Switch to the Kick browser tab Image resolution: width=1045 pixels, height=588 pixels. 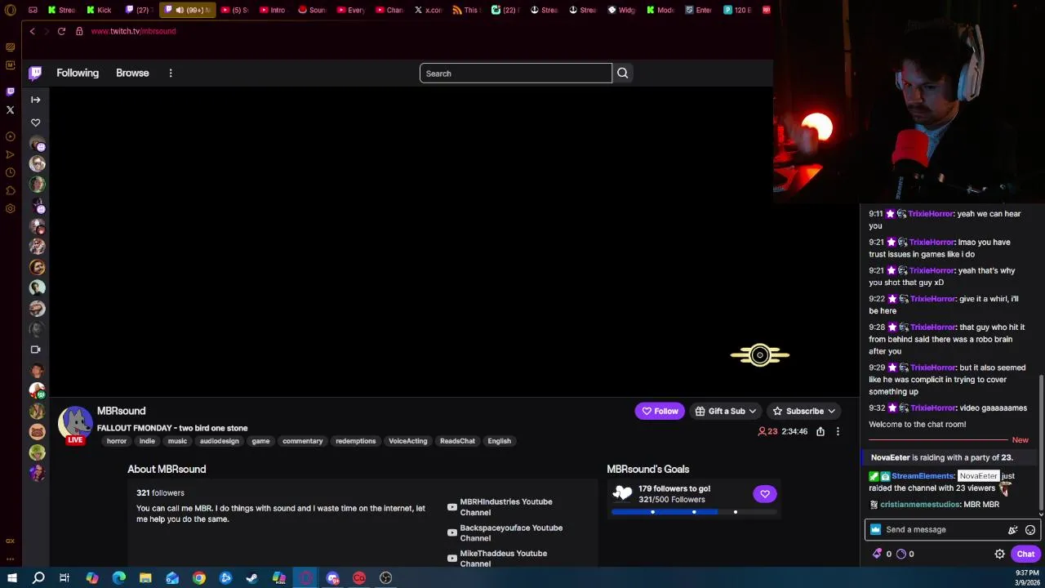[x=98, y=10]
